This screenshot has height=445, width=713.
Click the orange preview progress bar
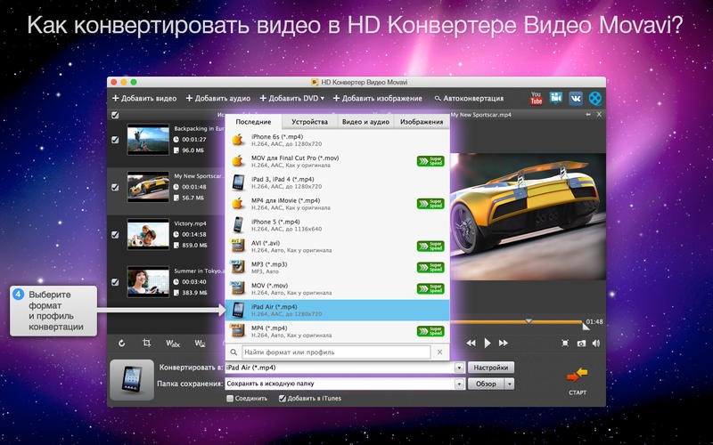click(516, 322)
